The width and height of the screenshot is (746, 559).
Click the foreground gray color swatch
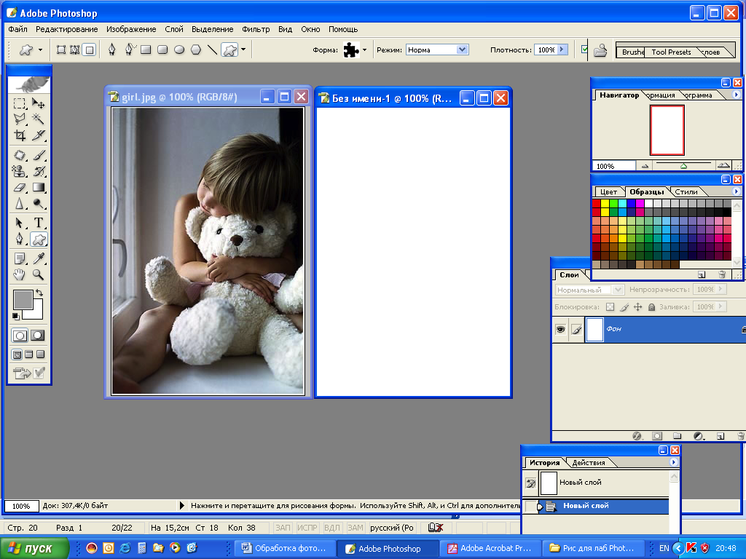tap(23, 300)
